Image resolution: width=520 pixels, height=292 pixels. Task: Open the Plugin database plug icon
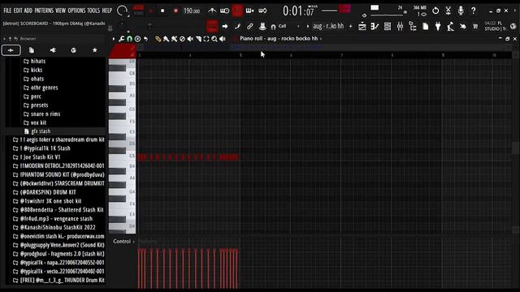[438, 27]
